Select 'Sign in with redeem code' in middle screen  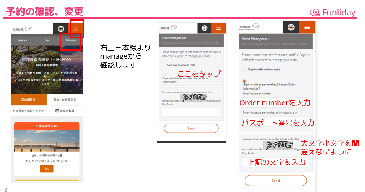(x=164, y=65)
